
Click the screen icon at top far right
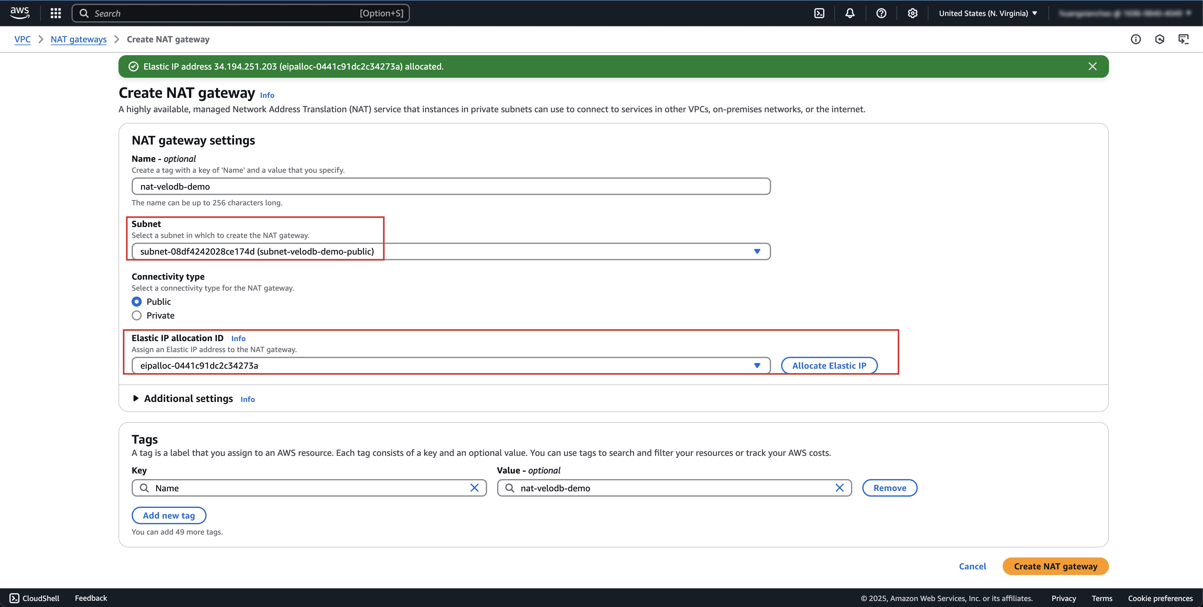coord(1183,39)
